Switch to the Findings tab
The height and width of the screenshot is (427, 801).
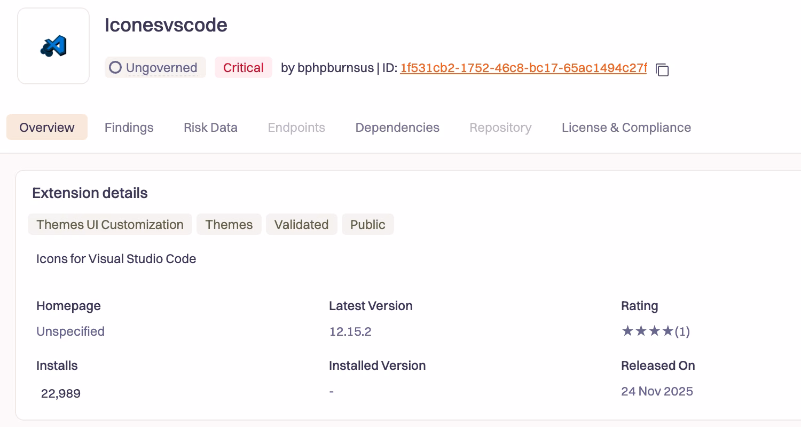point(129,128)
